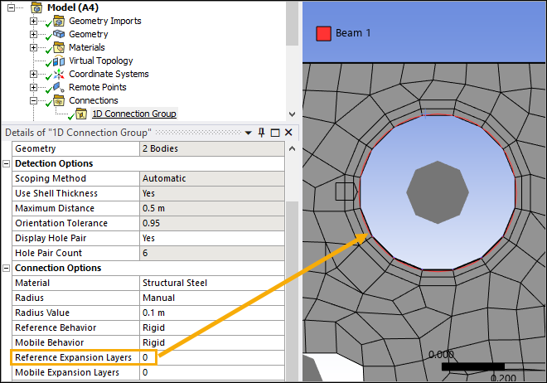Select the Remote Points icon
547x383 pixels.
click(x=60, y=87)
